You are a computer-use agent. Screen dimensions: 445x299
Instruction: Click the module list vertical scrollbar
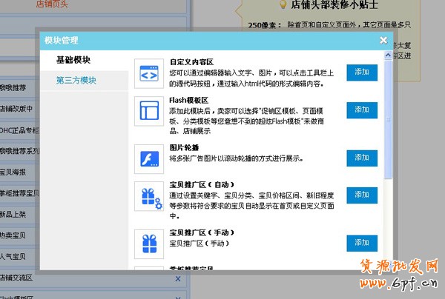389,111
